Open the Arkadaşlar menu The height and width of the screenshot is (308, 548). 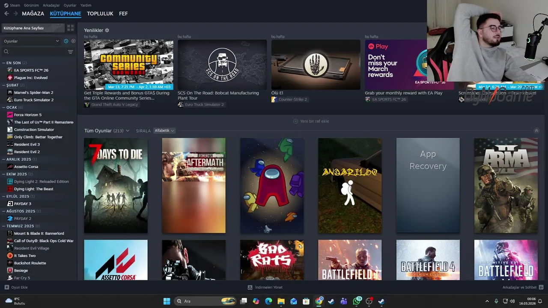tap(51, 5)
